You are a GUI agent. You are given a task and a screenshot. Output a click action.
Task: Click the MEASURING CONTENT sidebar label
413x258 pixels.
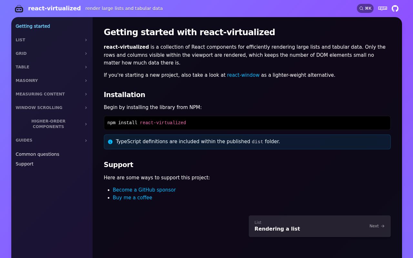click(40, 94)
